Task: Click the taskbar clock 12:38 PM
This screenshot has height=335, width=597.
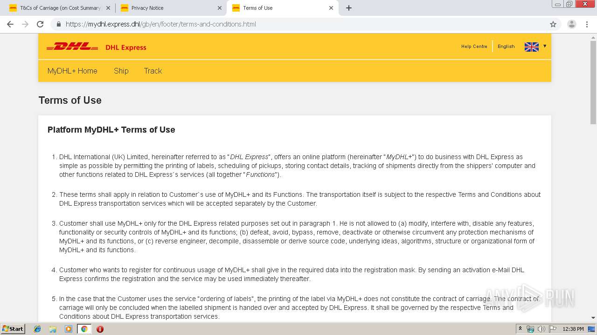Action: point(573,329)
